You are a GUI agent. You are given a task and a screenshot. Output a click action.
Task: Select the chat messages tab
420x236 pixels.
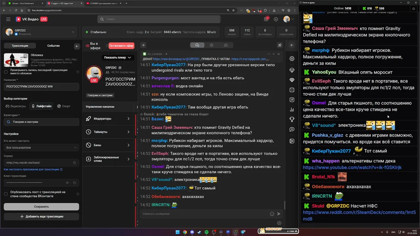tap(197, 45)
